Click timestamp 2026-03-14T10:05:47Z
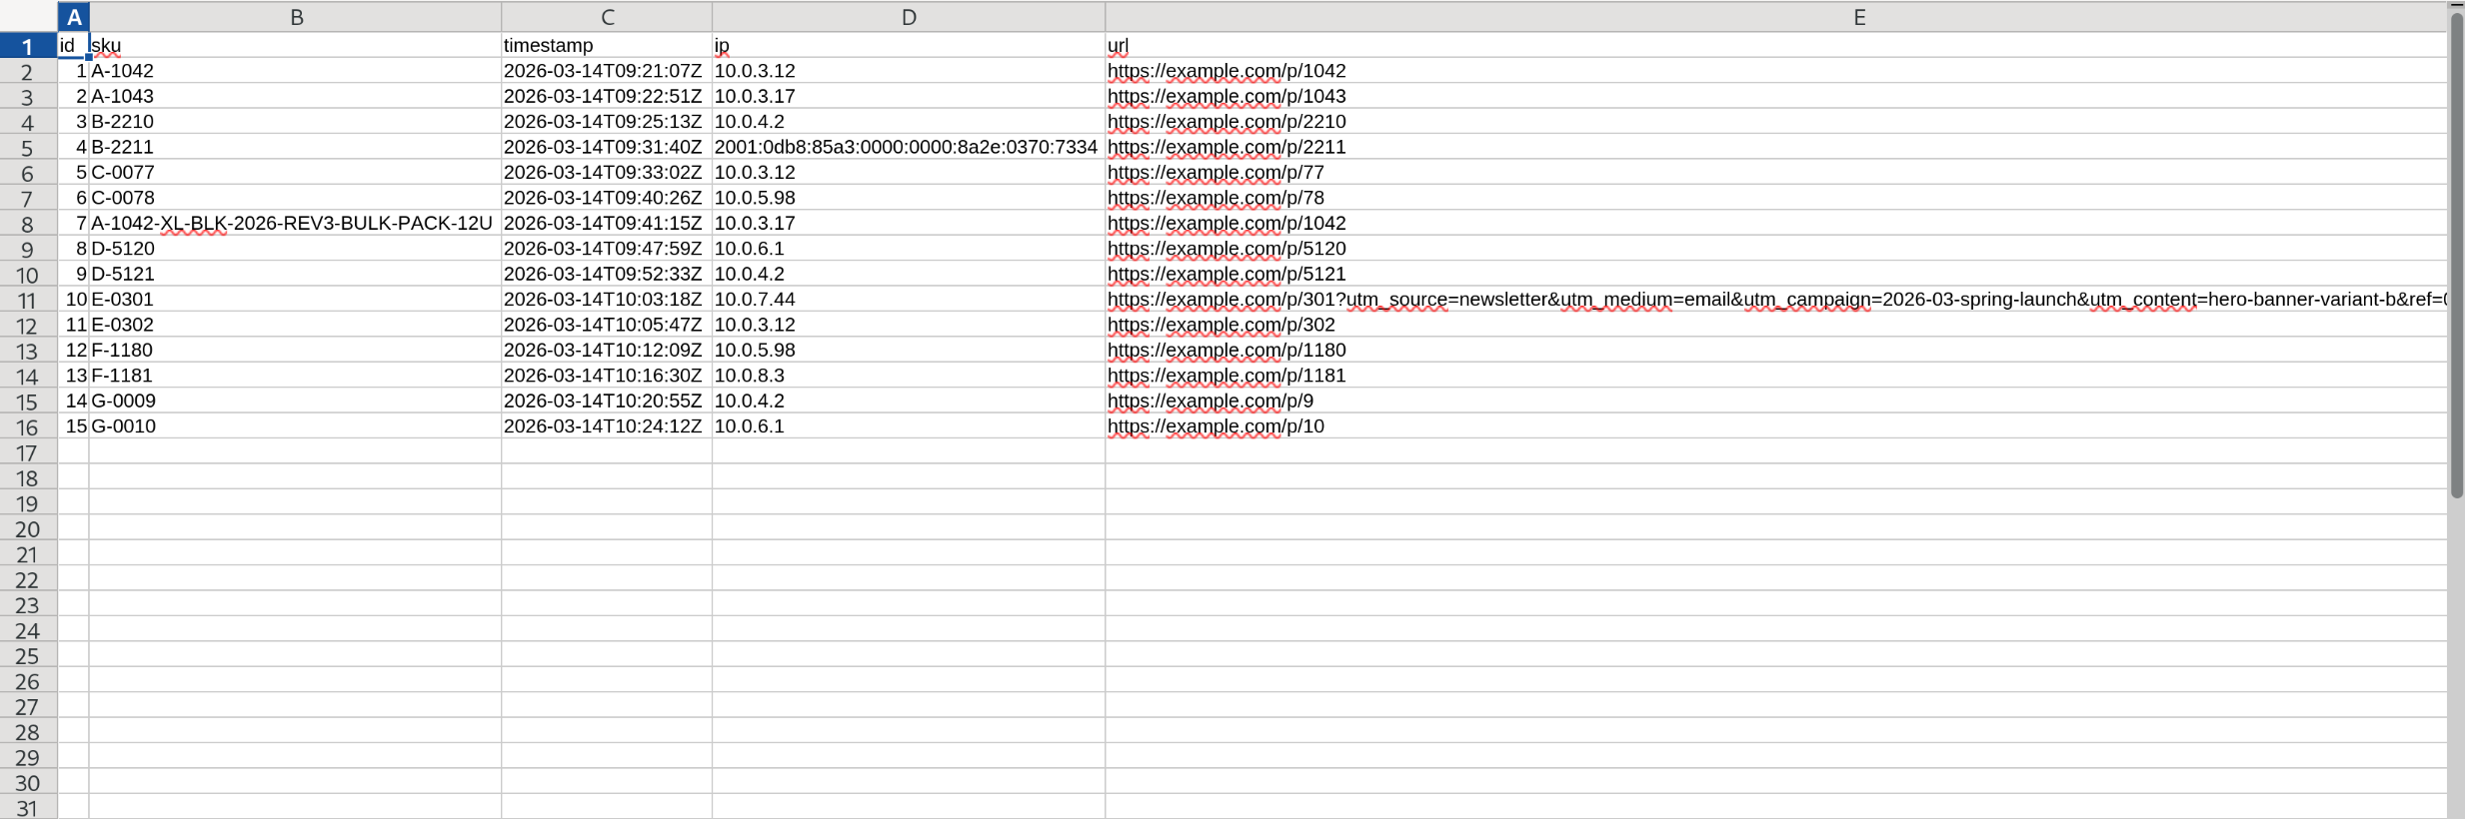The width and height of the screenshot is (2465, 819). pos(607,325)
